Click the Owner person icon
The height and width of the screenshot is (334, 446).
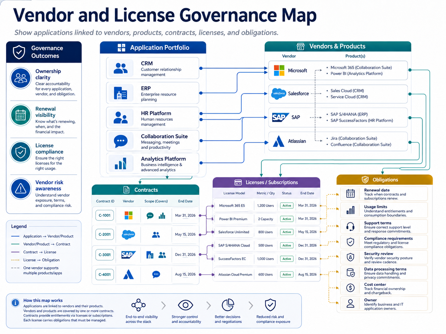click(x=351, y=304)
